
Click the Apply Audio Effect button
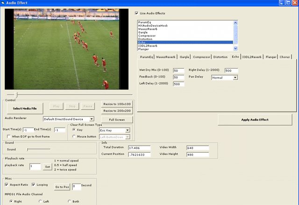(x=255, y=120)
